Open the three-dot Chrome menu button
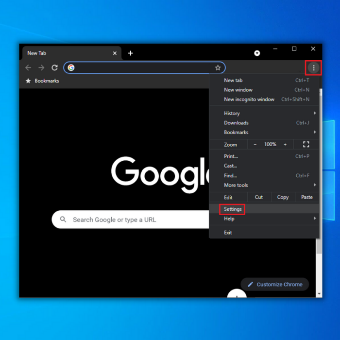Viewport: 340px width, 340px height. pyautogui.click(x=314, y=68)
